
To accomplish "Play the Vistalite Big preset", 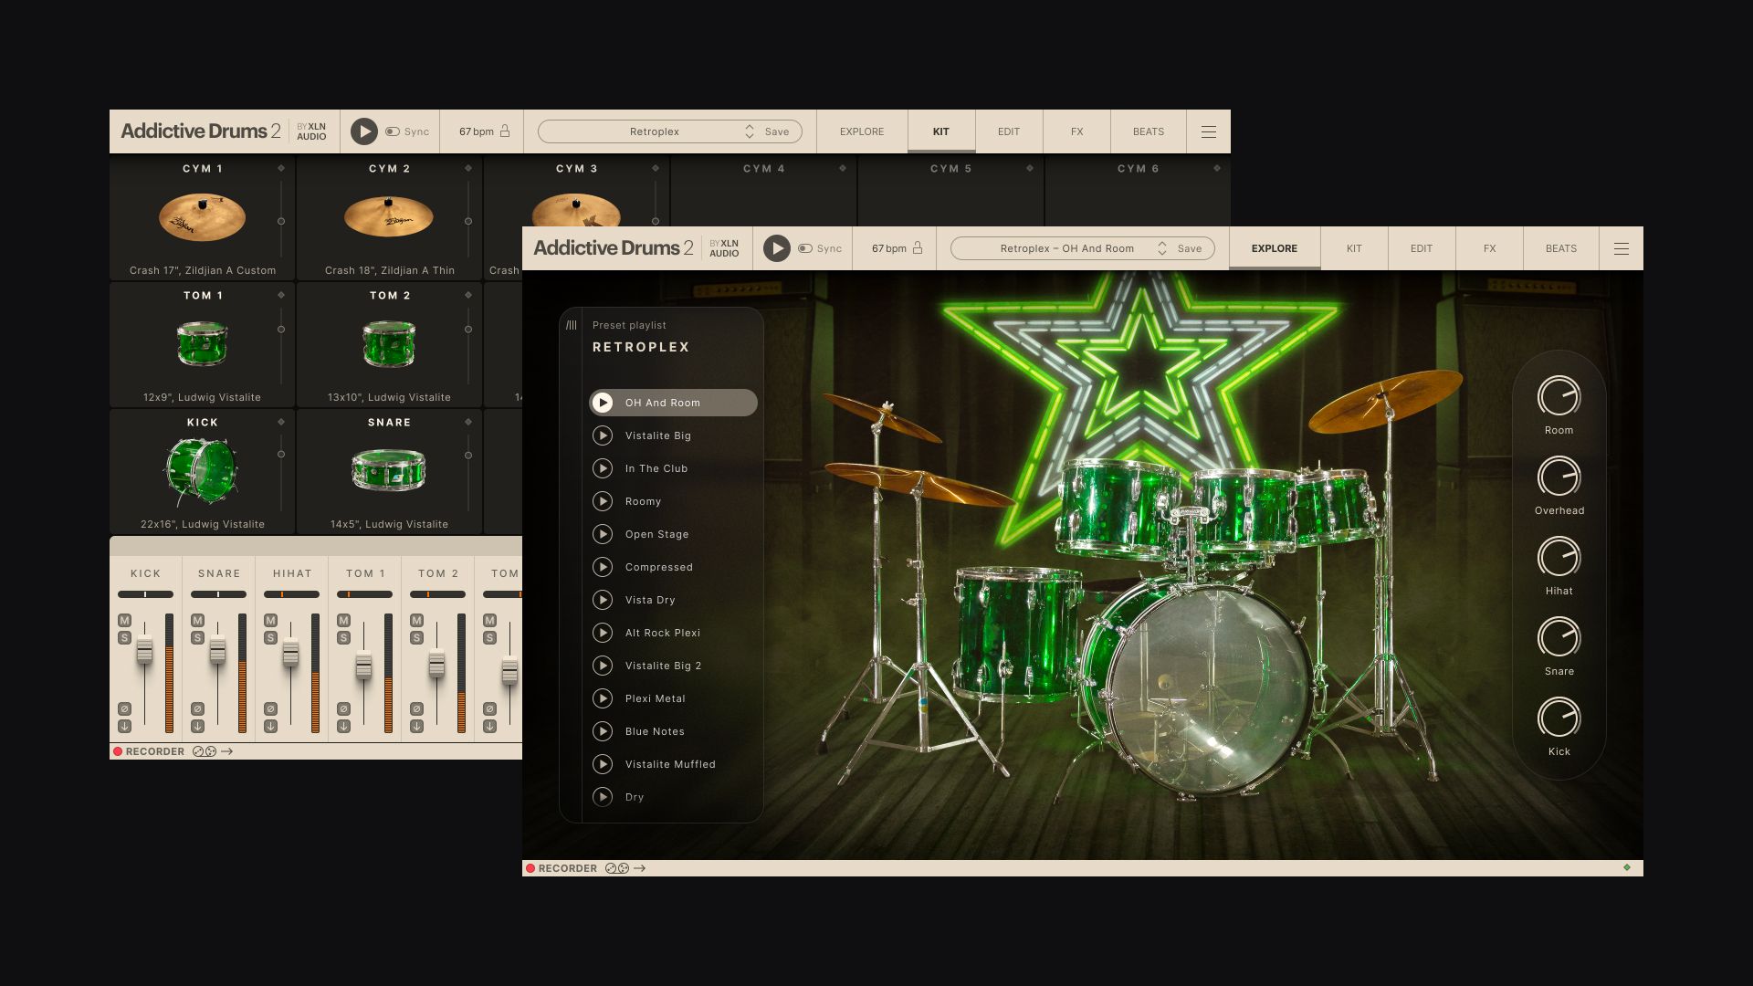I will point(603,435).
